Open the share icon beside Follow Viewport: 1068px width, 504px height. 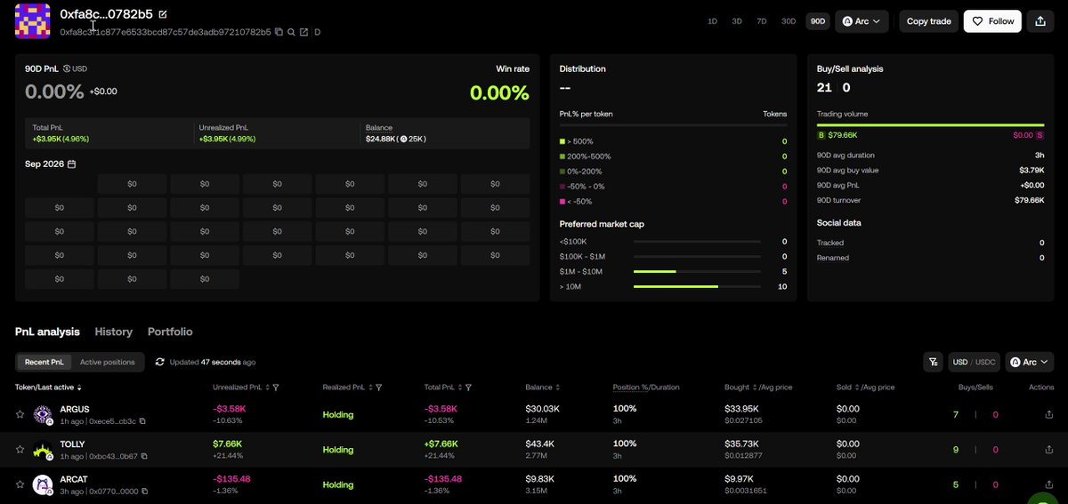pos(1041,21)
